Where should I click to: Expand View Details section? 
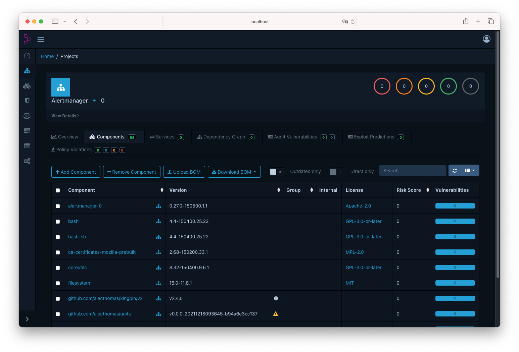[65, 116]
